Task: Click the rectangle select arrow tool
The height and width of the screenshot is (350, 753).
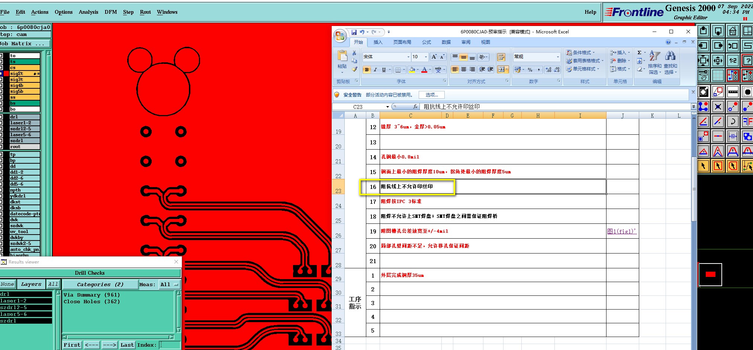Action: pyautogui.click(x=718, y=166)
